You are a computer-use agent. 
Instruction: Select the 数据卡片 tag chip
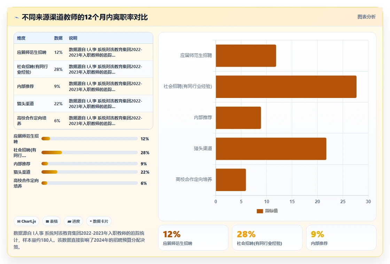pyautogui.click(x=99, y=221)
